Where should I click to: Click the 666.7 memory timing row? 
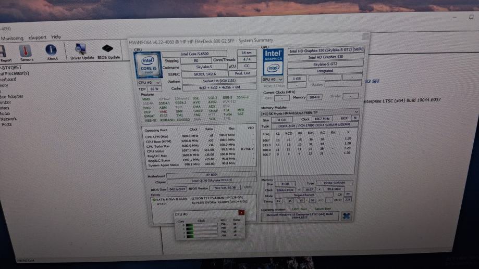[308, 154]
